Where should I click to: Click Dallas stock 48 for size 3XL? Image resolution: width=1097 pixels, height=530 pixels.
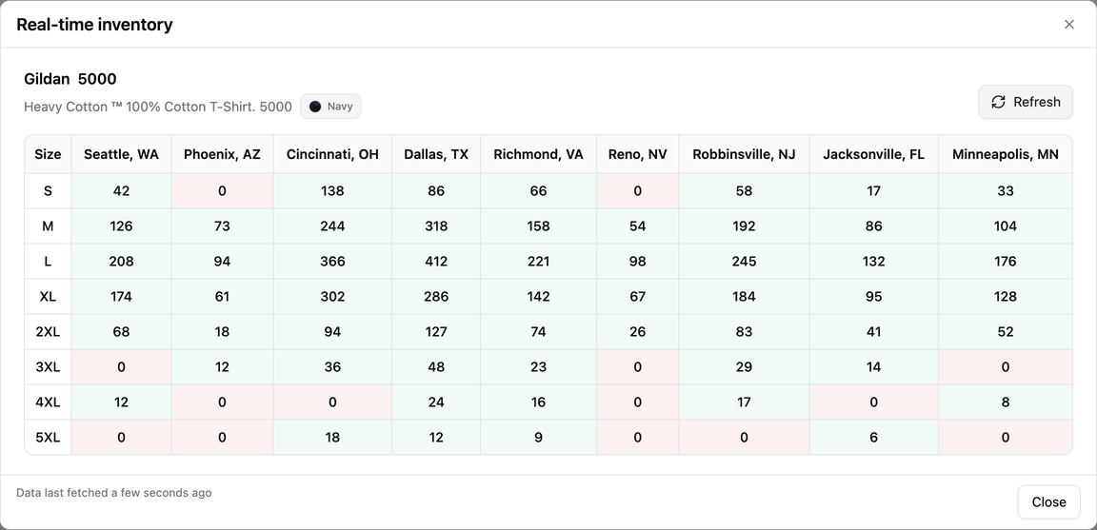436,367
